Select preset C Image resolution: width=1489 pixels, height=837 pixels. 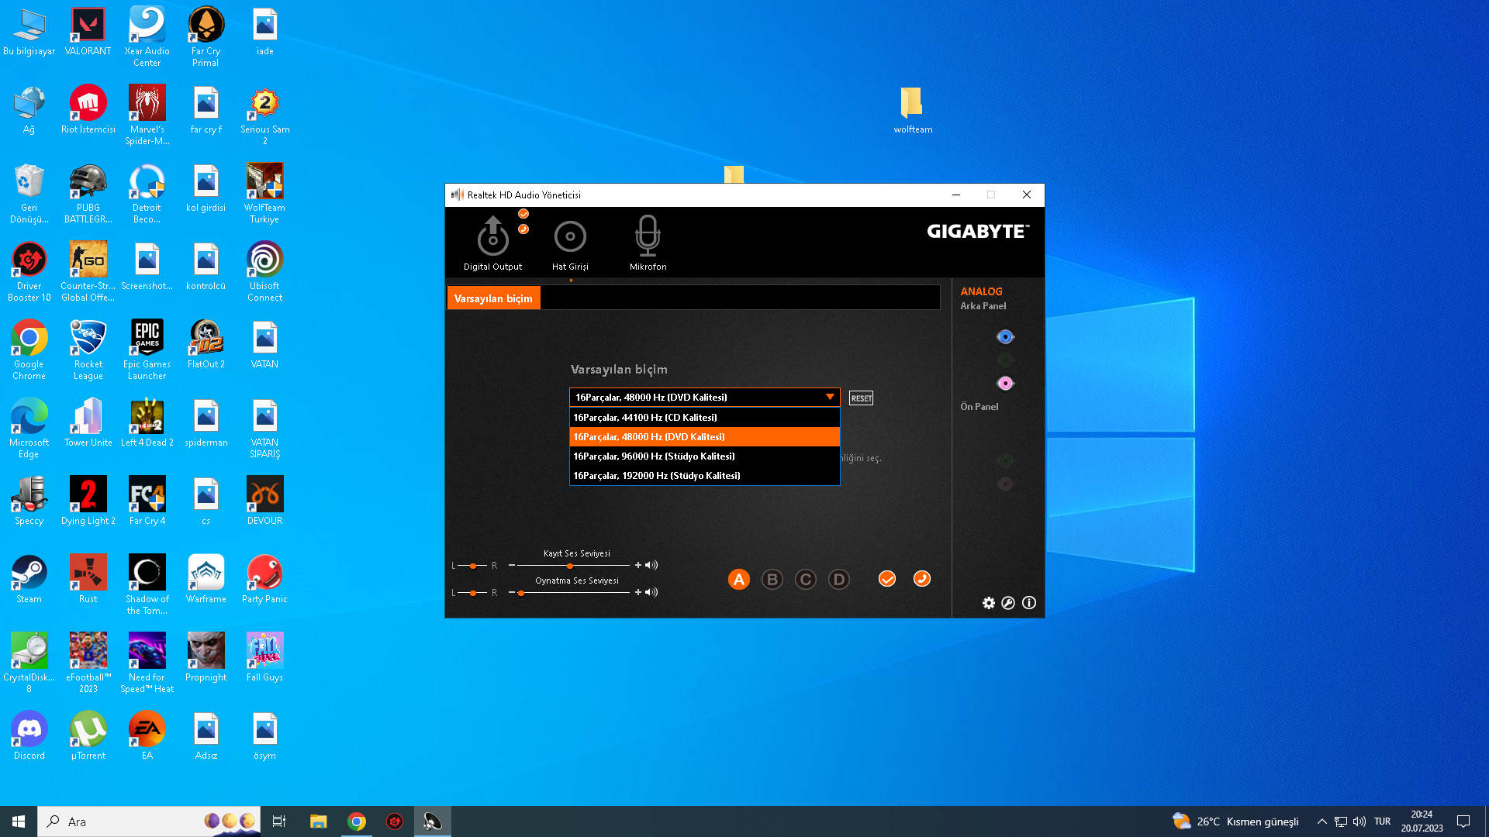(x=806, y=579)
